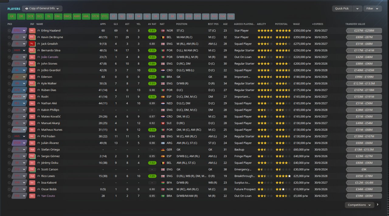Click the £237M - £258M transfer value tag
Screen dimensions: 389x216
(x=364, y=31)
